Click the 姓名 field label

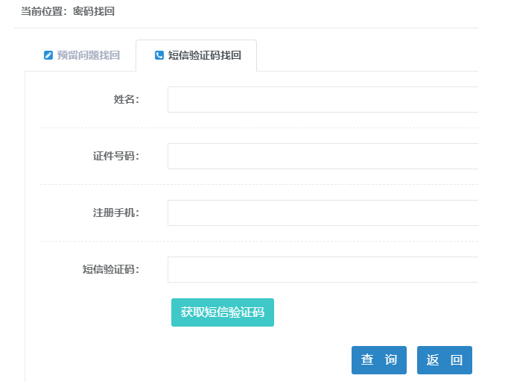pyautogui.click(x=126, y=99)
